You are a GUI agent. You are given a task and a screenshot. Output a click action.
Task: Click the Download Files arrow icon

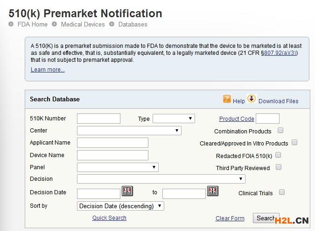pos(252,99)
